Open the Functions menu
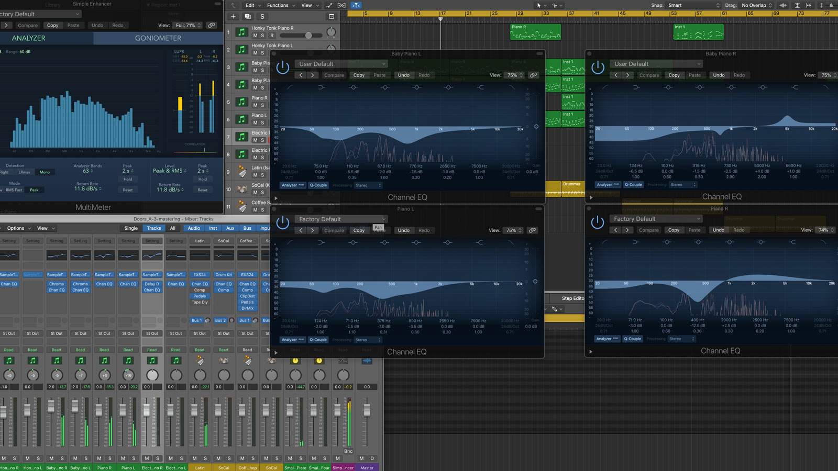 click(278, 5)
